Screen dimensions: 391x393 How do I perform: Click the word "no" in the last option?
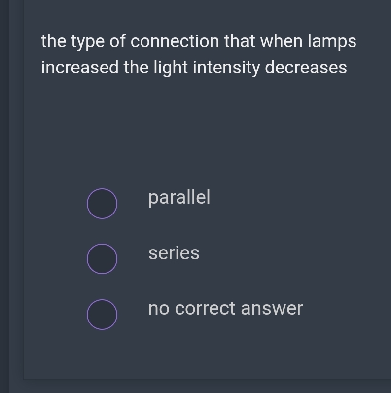tap(159, 309)
